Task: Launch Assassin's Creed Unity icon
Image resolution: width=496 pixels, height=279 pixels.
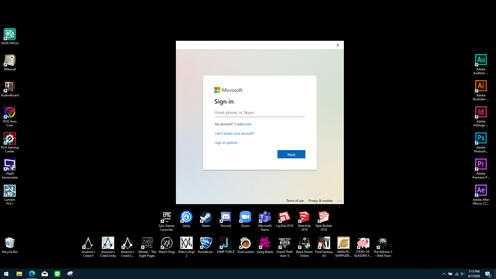Action: click(x=108, y=247)
